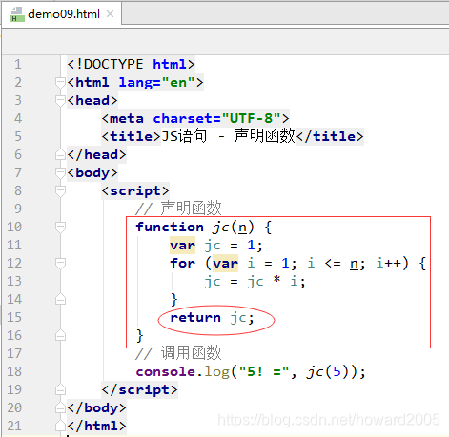The width and height of the screenshot is (449, 437).
Task: Switch to the demo09.html editor tab
Action: (62, 14)
